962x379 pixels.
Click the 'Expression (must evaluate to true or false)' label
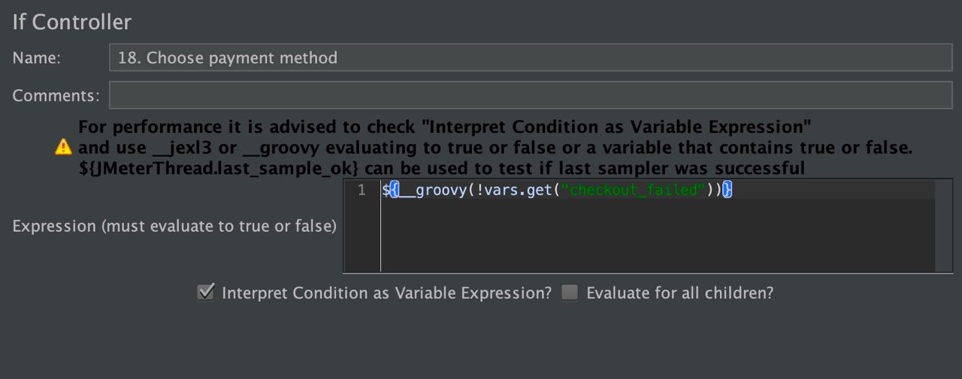[174, 226]
